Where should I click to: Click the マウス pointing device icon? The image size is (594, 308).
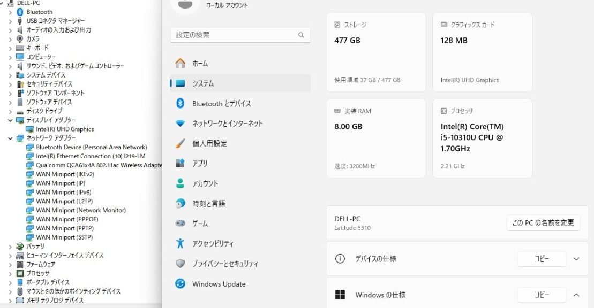20,291
